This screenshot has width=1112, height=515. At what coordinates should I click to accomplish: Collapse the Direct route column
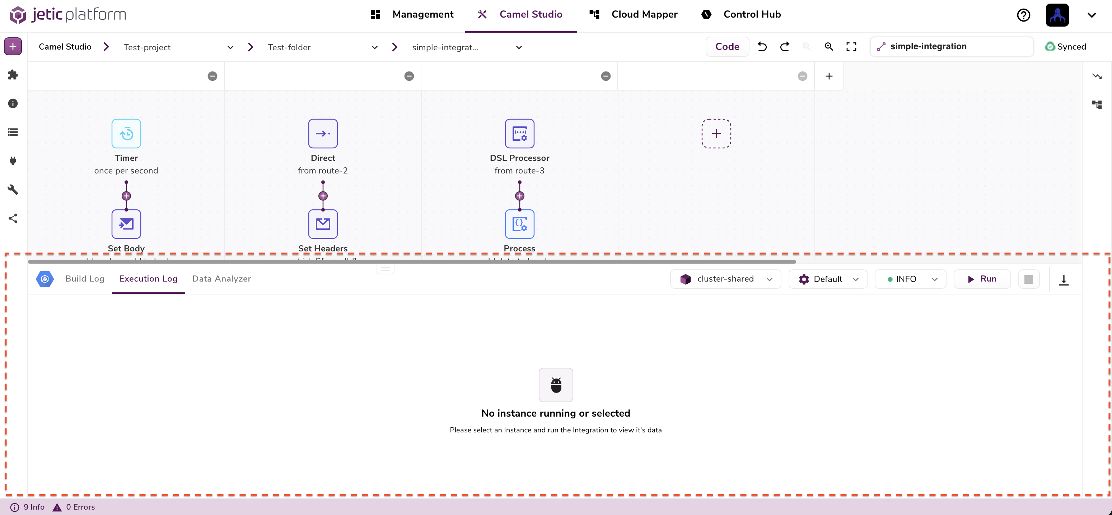pyautogui.click(x=409, y=76)
